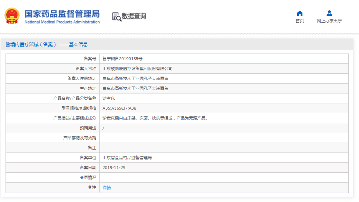Click the product description text in 产品描述 row

pos(155,118)
